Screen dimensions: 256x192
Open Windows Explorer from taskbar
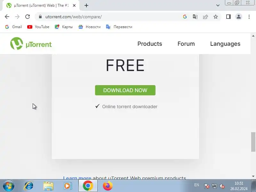[x=48, y=186]
